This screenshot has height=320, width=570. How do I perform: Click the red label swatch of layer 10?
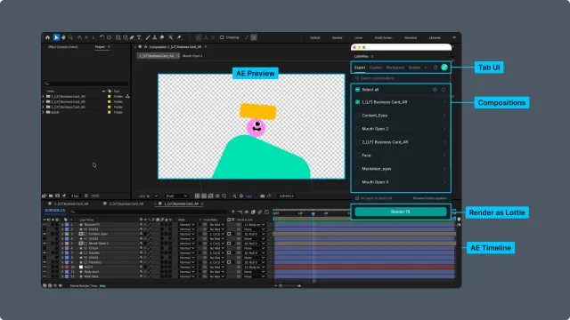[x=67, y=267]
